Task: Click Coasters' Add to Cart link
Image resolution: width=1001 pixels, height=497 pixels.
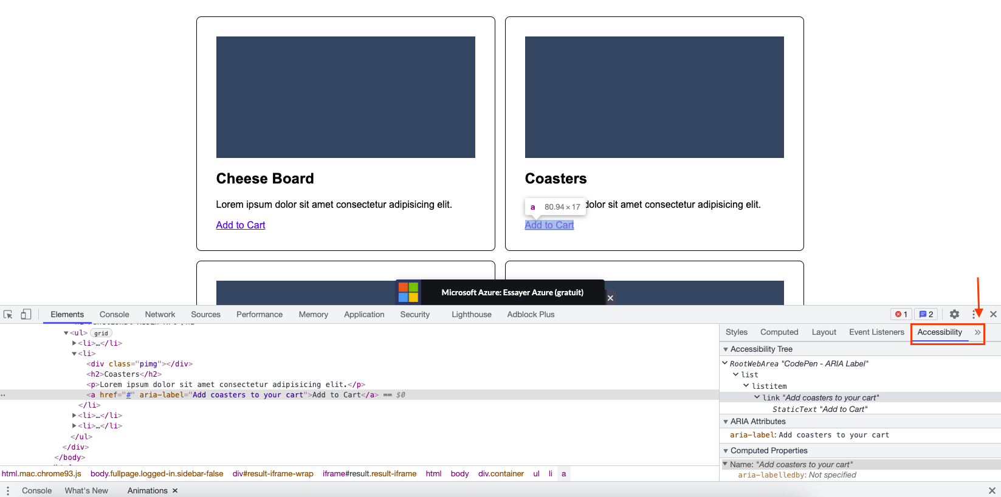Action: (x=549, y=225)
